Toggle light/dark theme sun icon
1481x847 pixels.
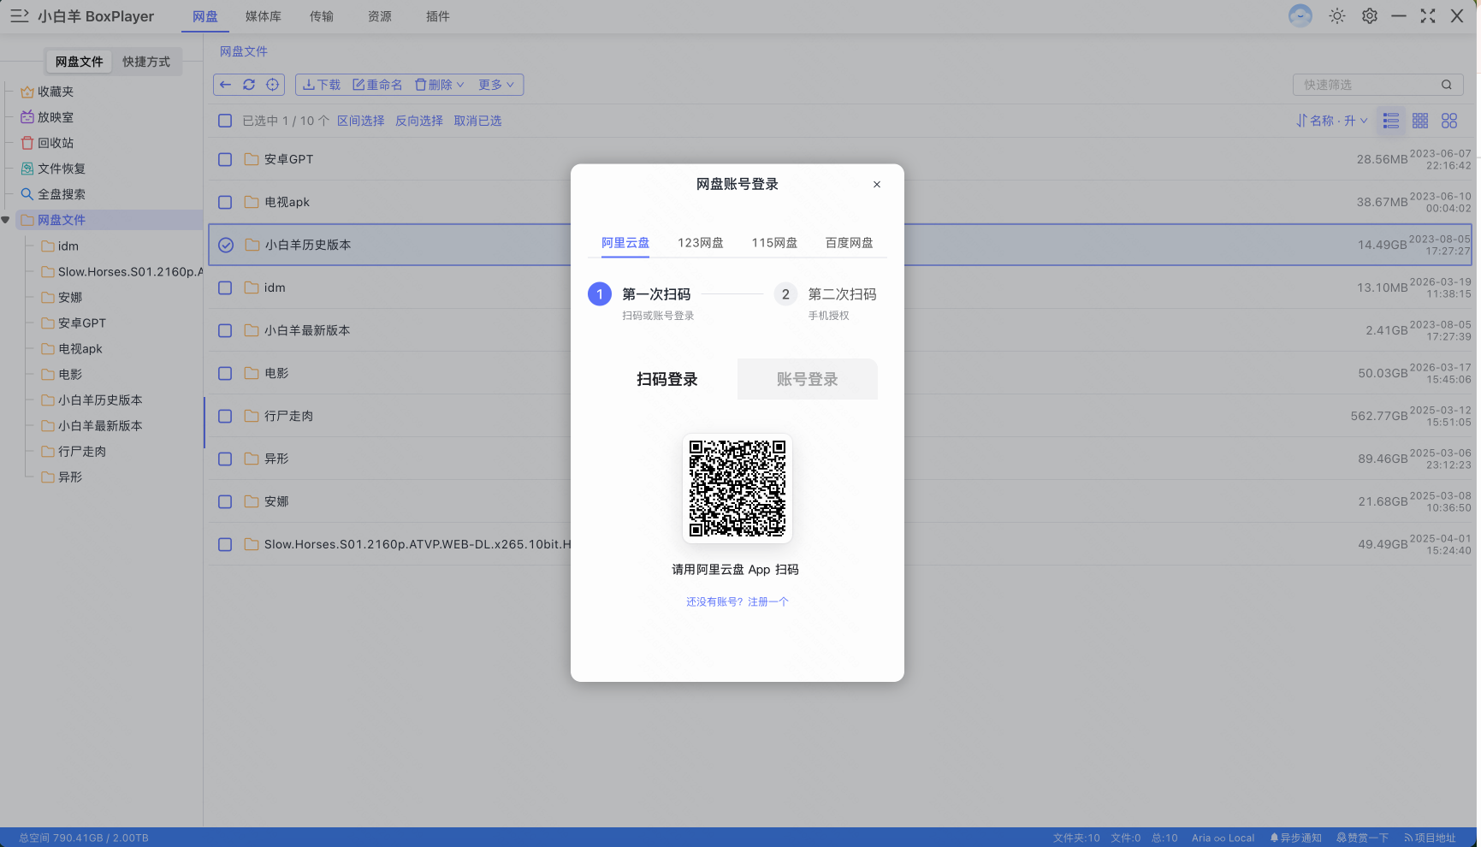tap(1336, 16)
